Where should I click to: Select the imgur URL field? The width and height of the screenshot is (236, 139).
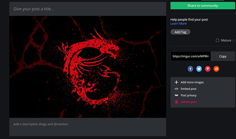click(x=191, y=56)
